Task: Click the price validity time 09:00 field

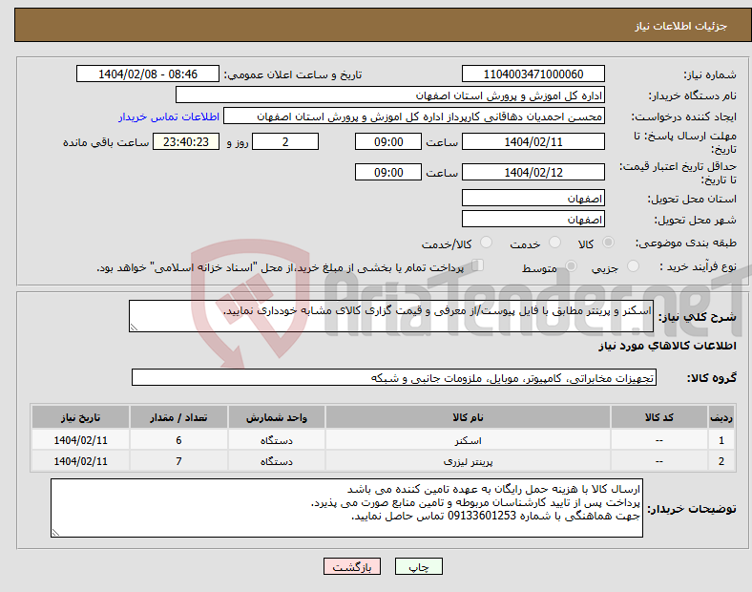Action: click(x=388, y=172)
